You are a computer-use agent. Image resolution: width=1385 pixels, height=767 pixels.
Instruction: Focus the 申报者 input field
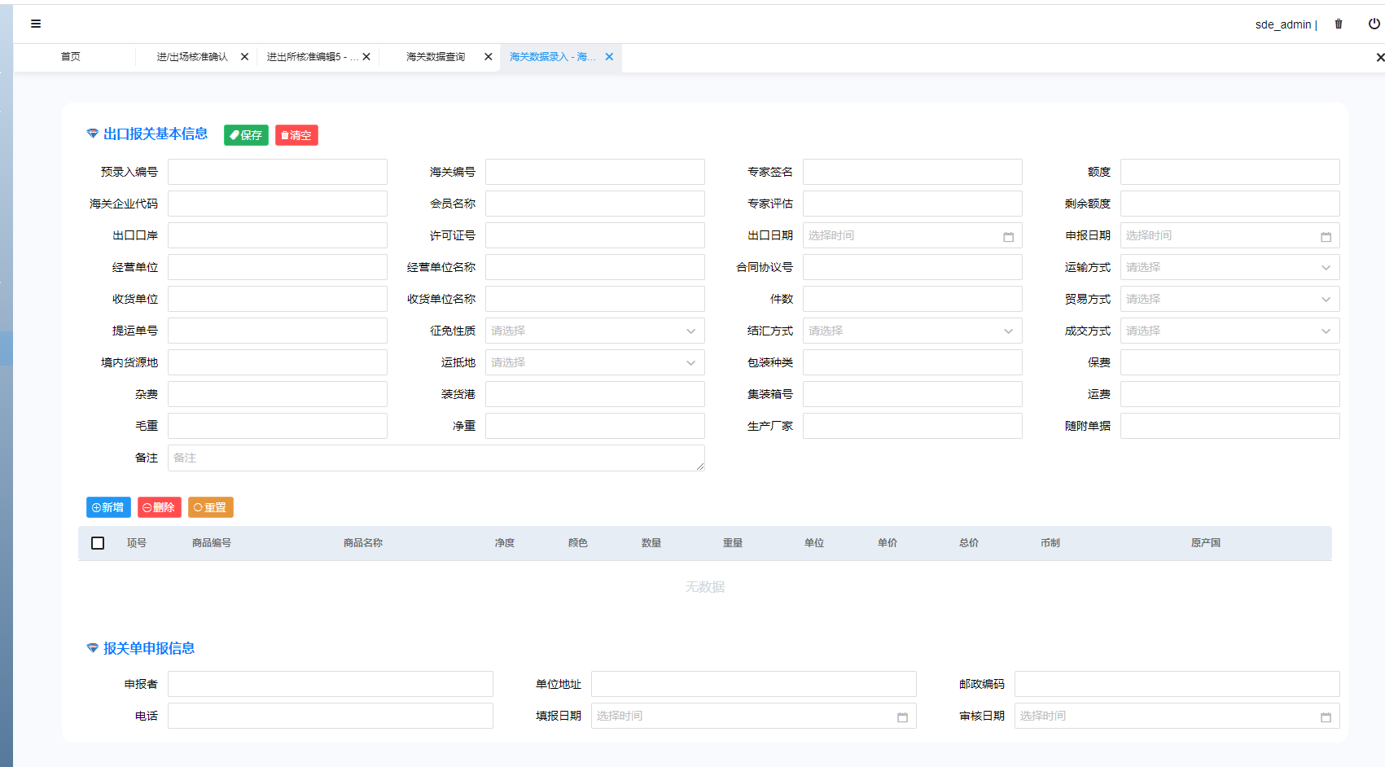pos(330,684)
